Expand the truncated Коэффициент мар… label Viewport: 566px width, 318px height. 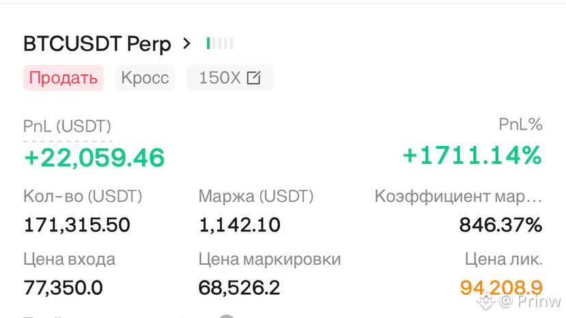pyautogui.click(x=458, y=197)
